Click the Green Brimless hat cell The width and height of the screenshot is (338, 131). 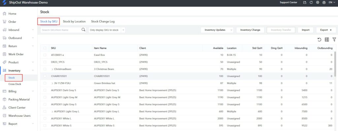104,83
